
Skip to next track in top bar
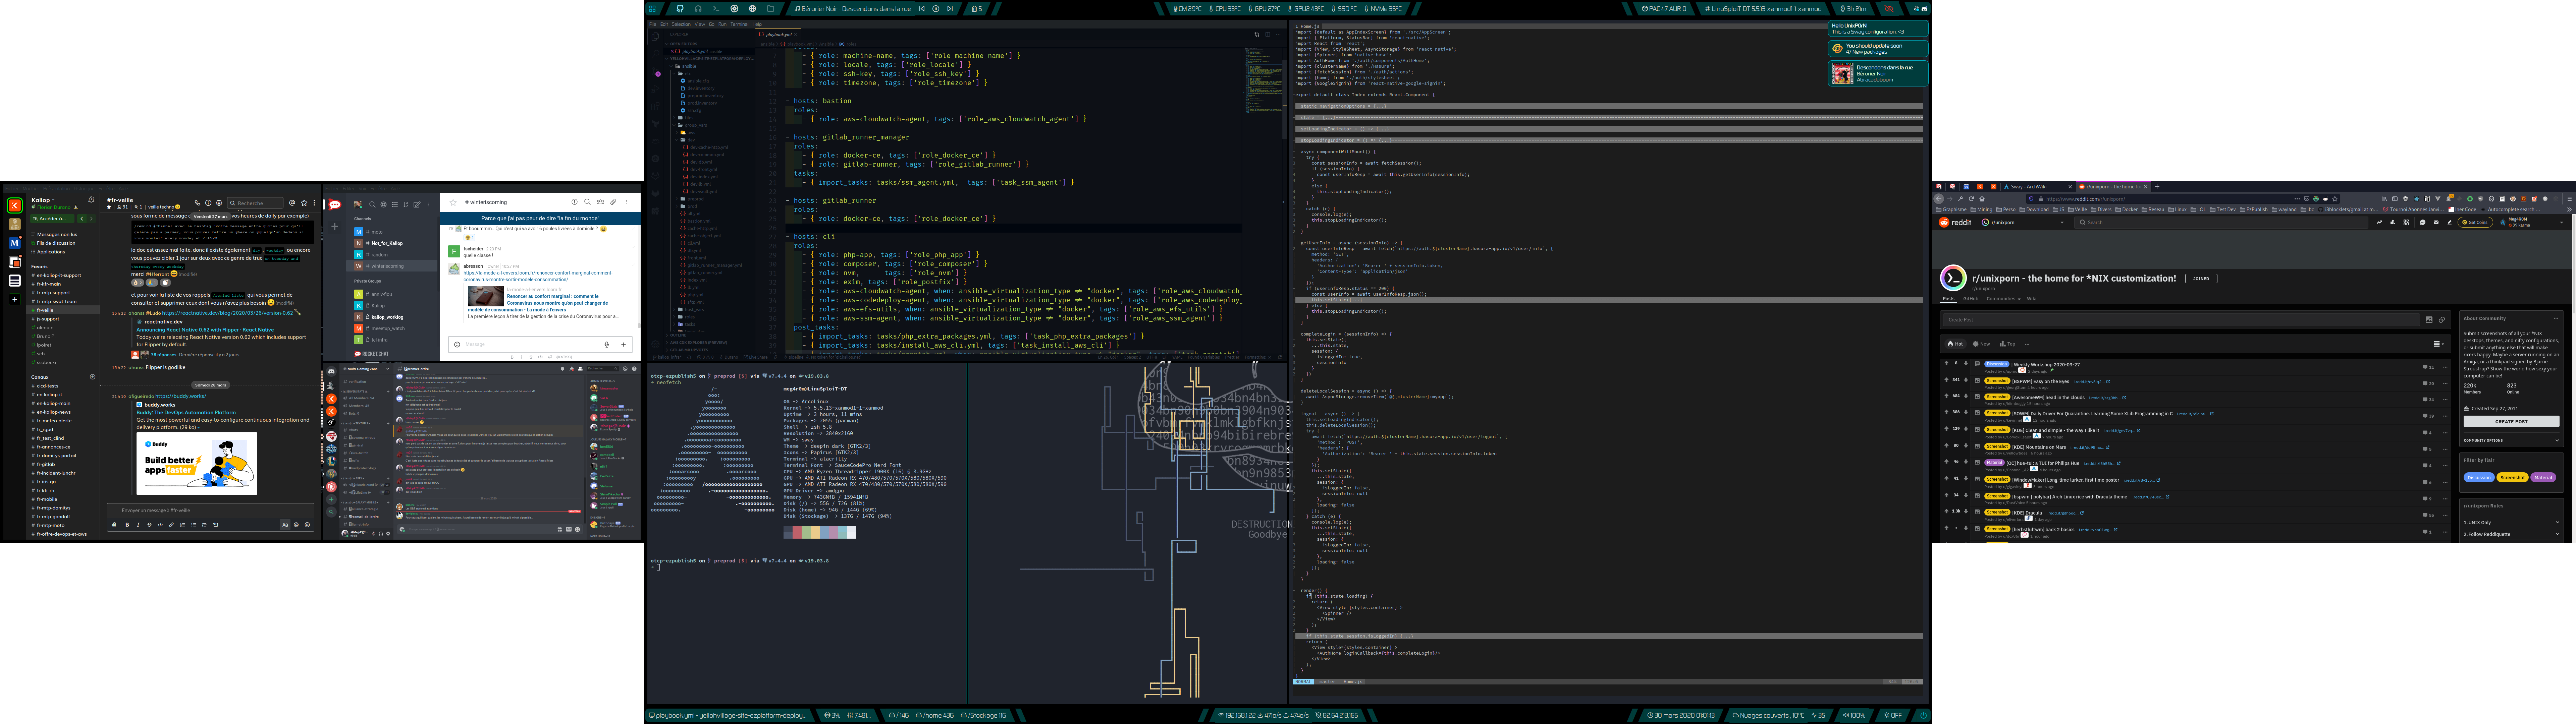950,9
